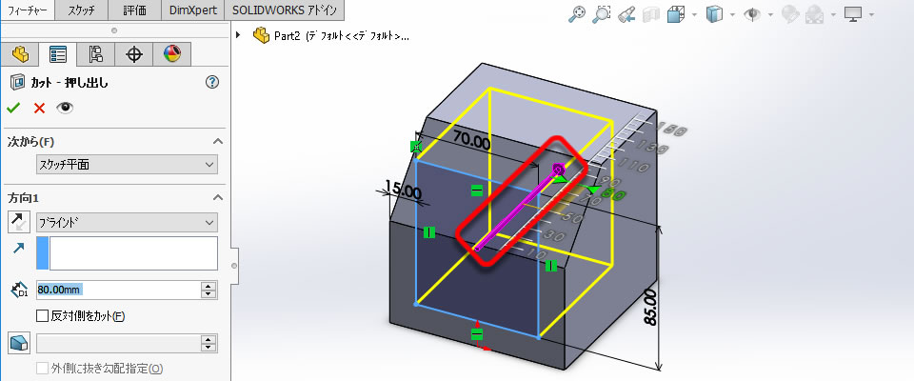Click the draft on/off icon
Viewport: 914px width, 381px height.
(x=19, y=343)
